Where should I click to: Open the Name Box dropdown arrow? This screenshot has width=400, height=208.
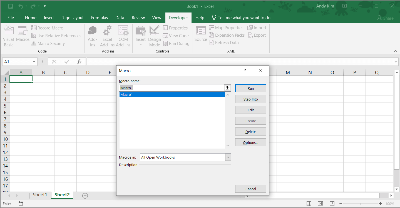34,62
